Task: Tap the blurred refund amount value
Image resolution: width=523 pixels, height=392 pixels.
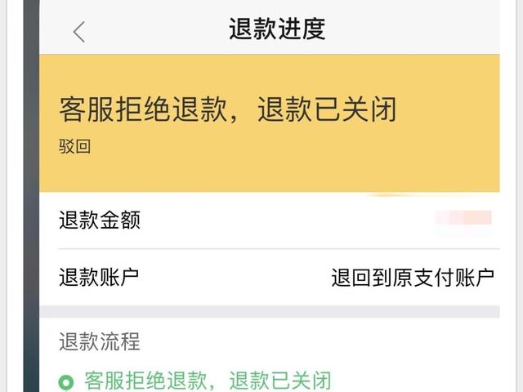Action: pos(463,219)
